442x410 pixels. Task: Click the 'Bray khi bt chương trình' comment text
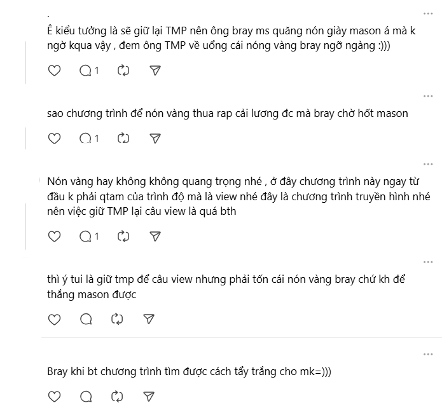190,371
